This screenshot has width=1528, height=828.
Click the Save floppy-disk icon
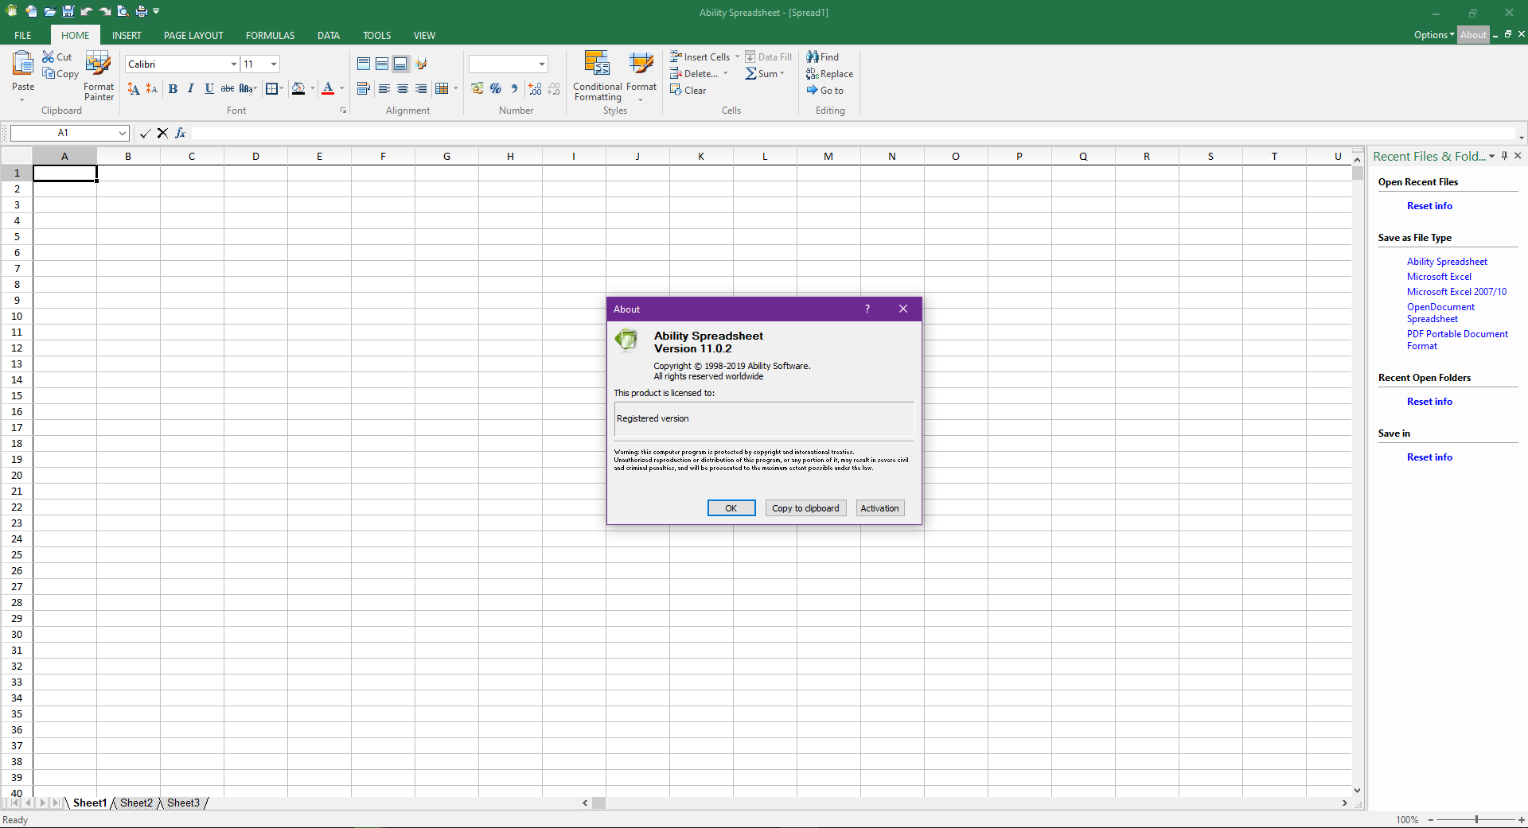coord(68,11)
